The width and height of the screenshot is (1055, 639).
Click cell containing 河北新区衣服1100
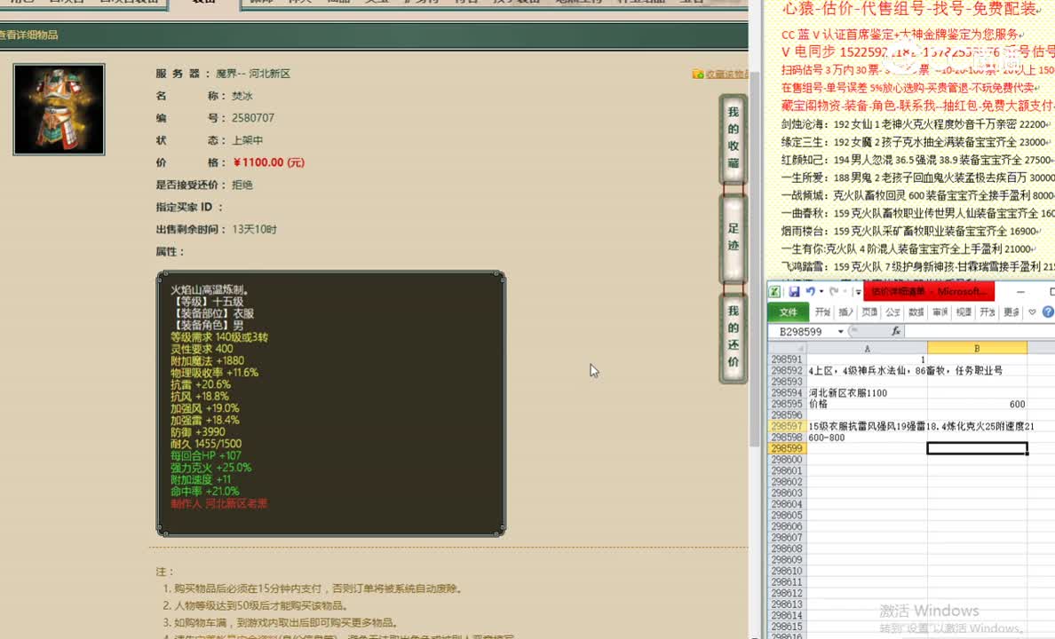pos(867,393)
